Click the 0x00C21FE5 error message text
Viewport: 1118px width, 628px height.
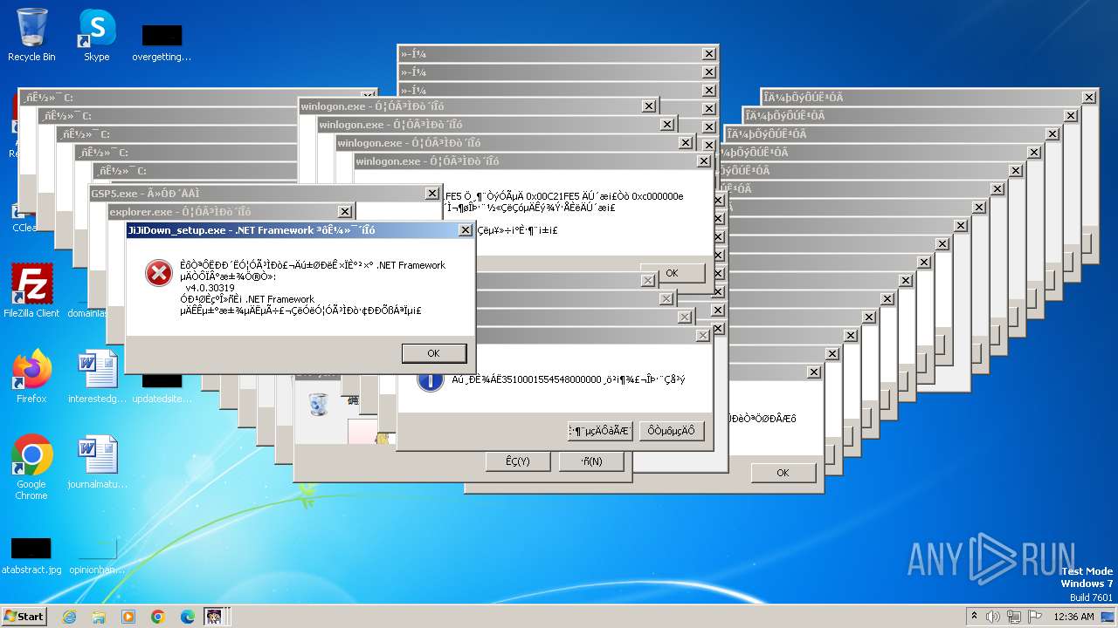[x=564, y=196]
